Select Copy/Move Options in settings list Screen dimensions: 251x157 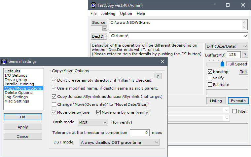(x=23, y=88)
